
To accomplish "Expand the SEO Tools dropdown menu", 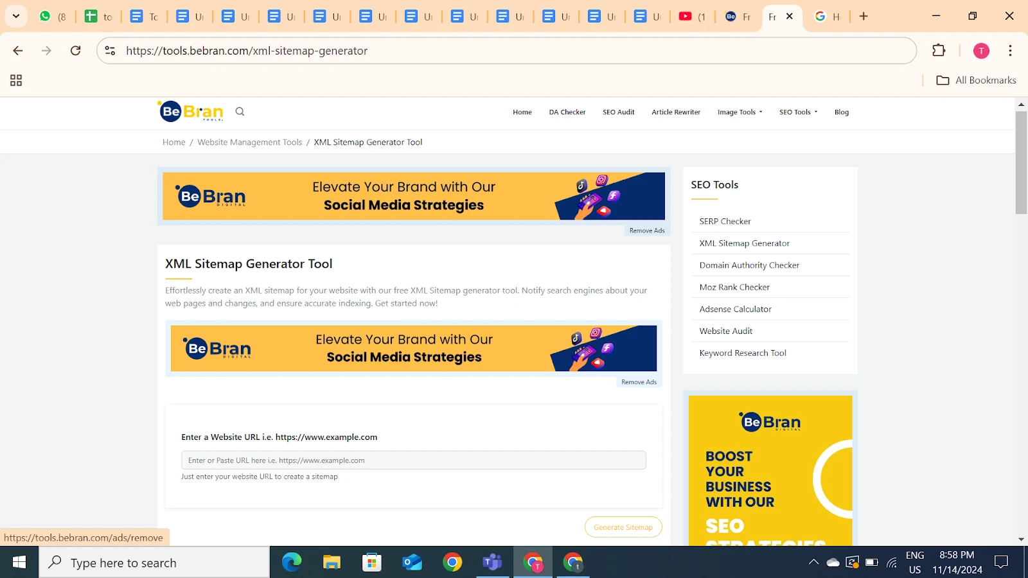I will click(799, 112).
